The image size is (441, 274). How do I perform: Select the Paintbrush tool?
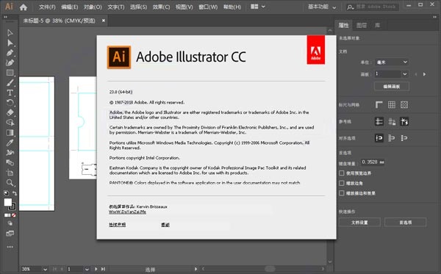coord(10,82)
